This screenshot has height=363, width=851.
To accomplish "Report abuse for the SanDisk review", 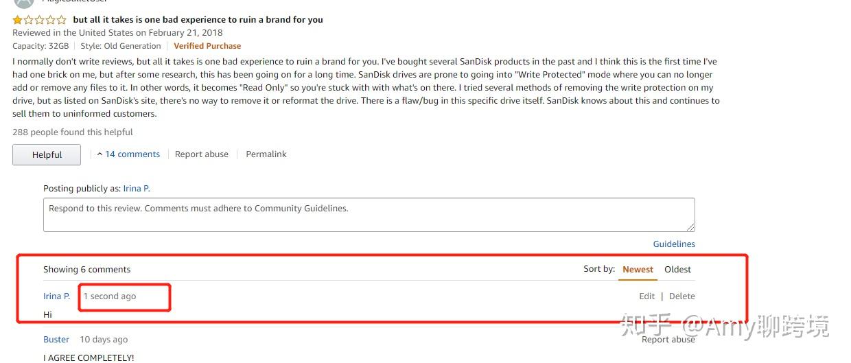I will point(202,154).
